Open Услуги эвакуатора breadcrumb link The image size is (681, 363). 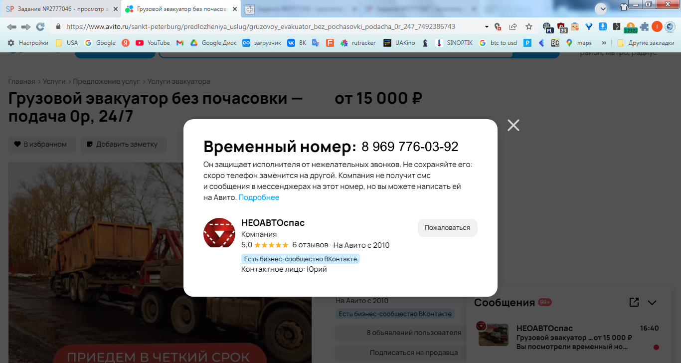179,81
